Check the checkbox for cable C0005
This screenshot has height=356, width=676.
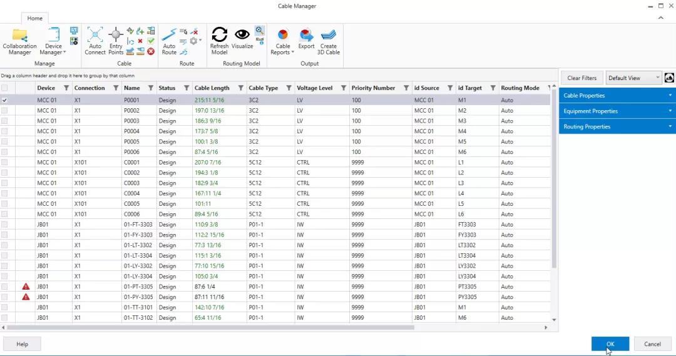(x=4, y=203)
